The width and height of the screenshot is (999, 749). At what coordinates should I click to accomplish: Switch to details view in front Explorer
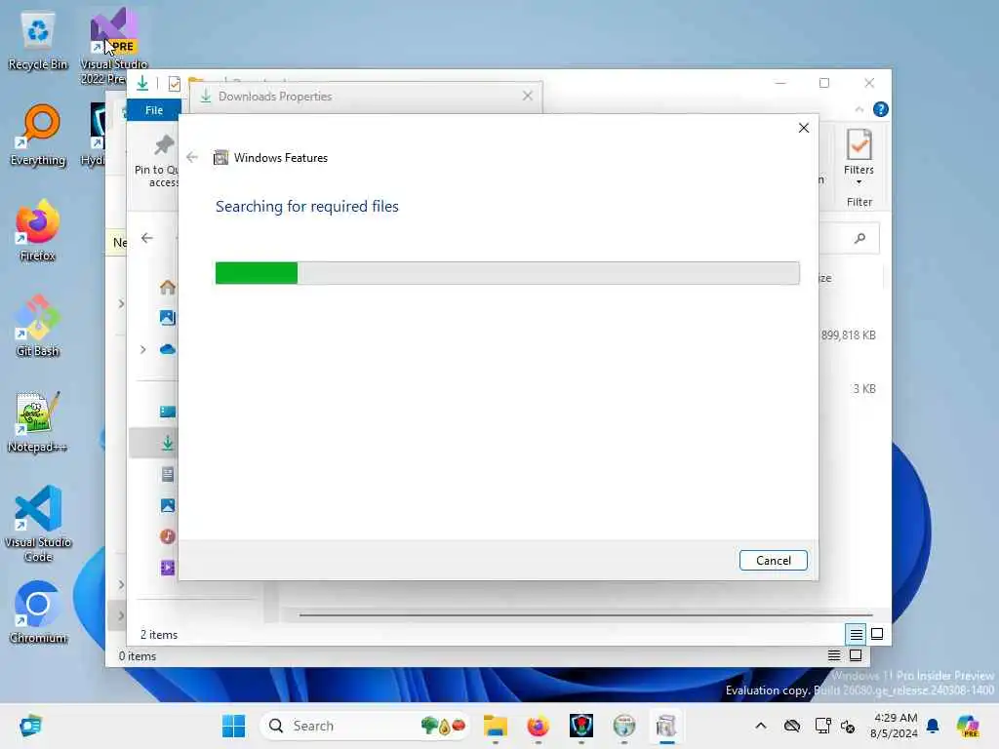point(856,634)
